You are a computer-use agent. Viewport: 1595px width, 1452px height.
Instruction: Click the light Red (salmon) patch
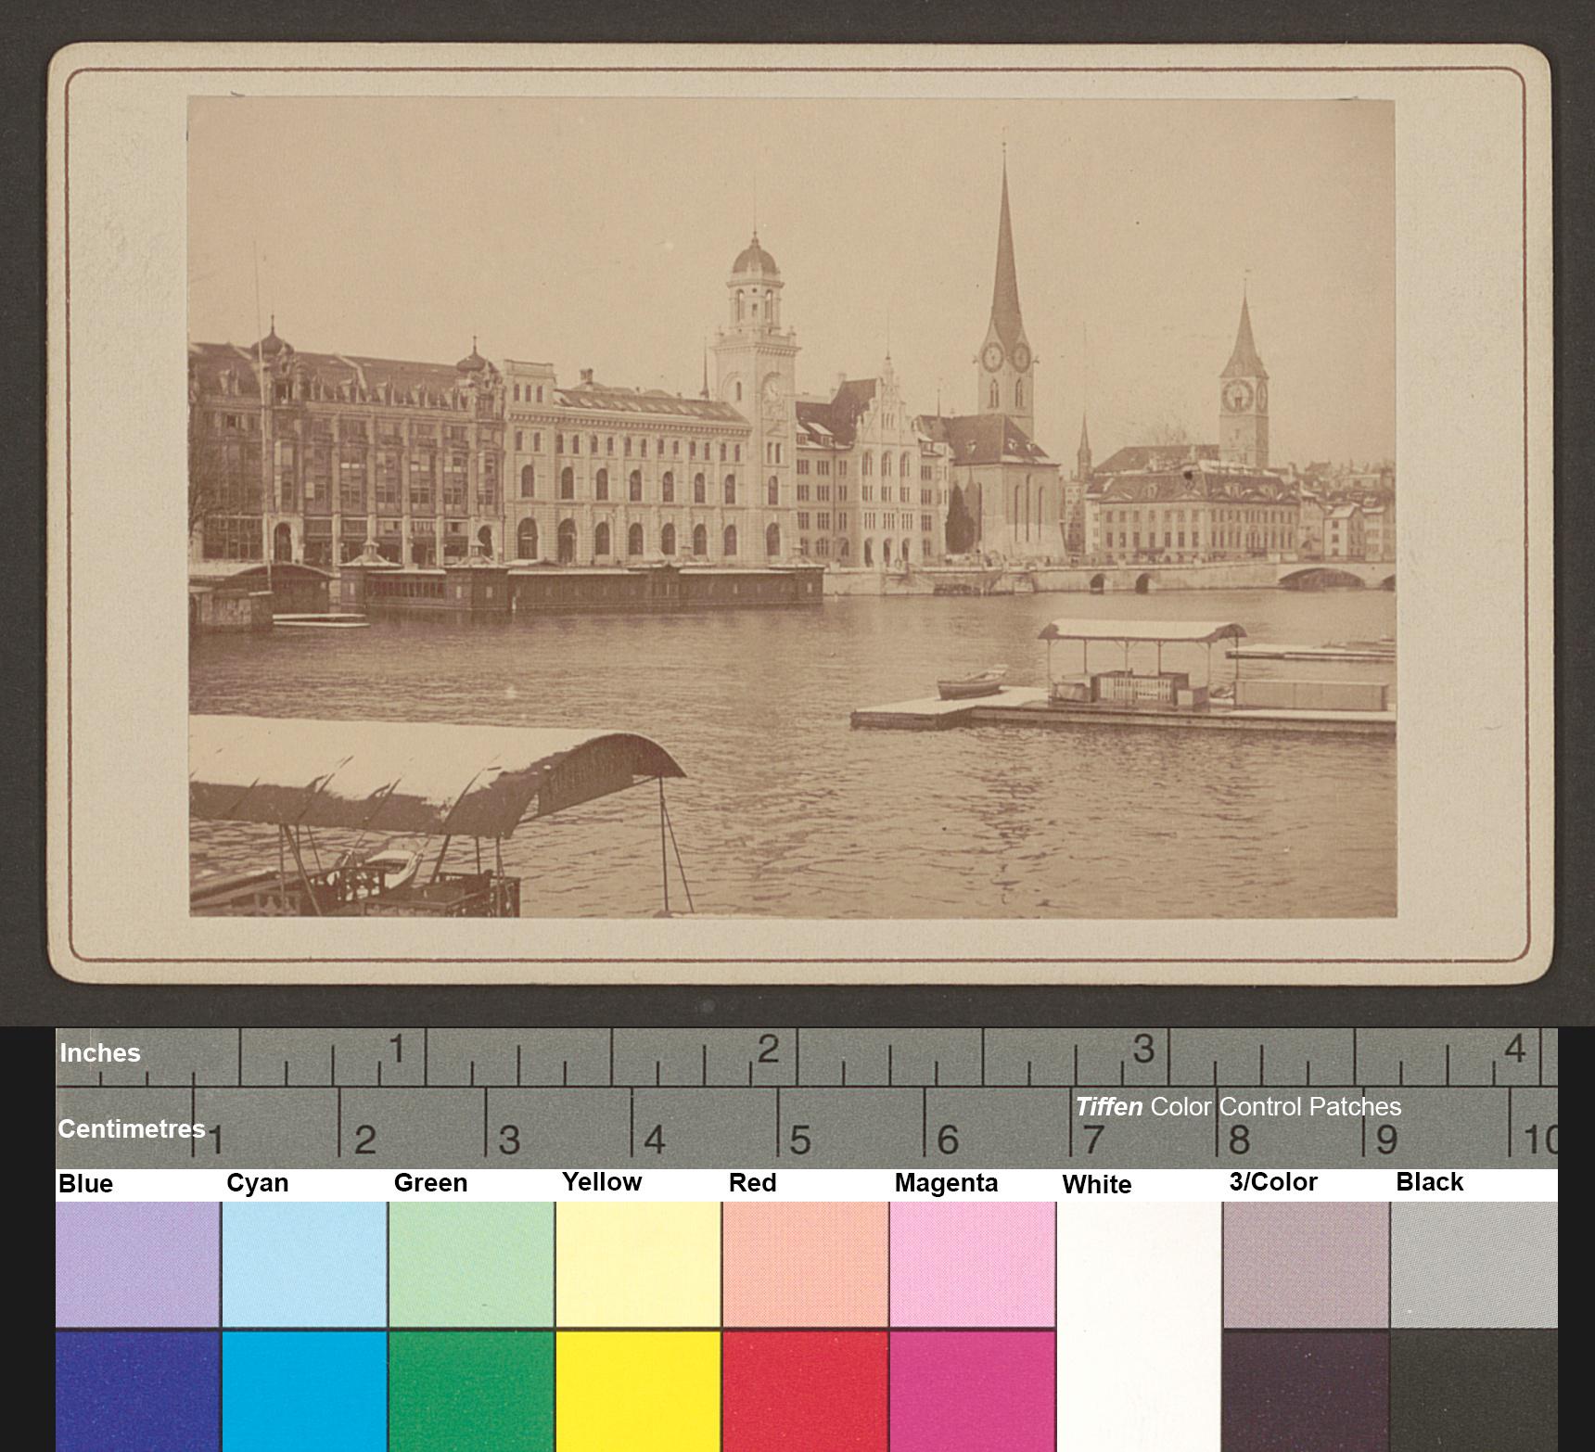pyautogui.click(x=805, y=1265)
